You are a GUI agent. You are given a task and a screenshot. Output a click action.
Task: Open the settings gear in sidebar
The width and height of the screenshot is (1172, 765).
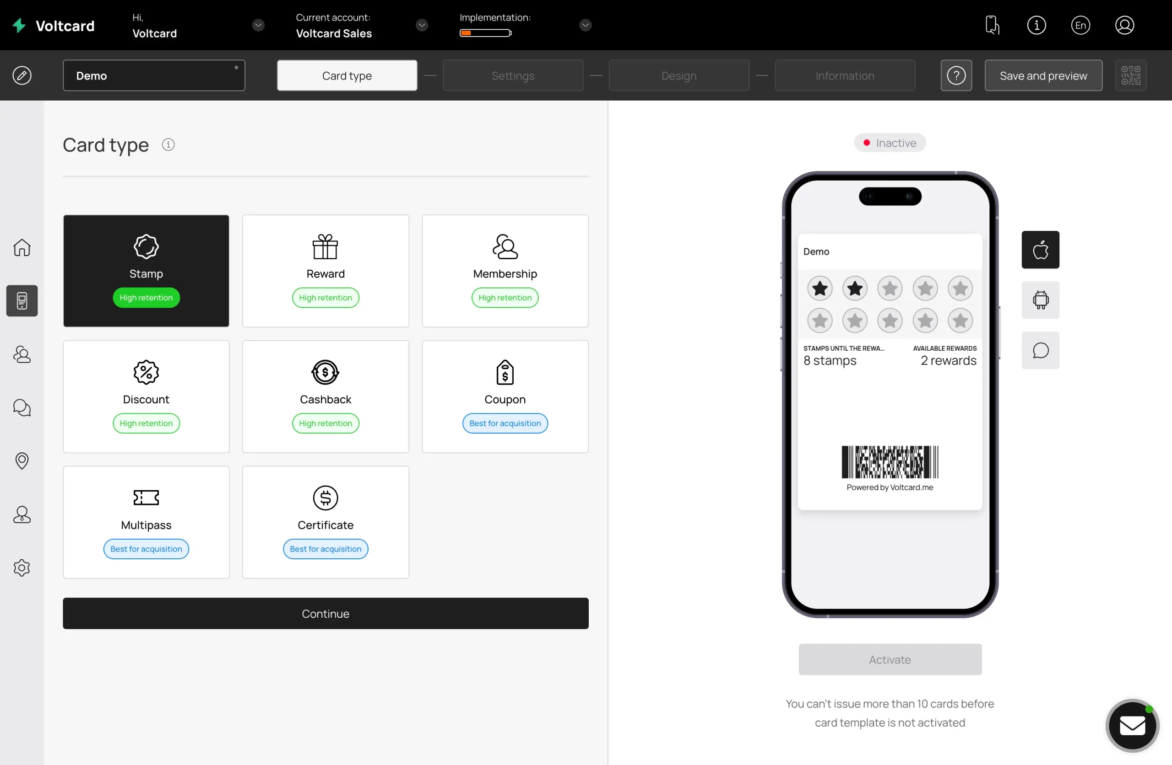22,568
